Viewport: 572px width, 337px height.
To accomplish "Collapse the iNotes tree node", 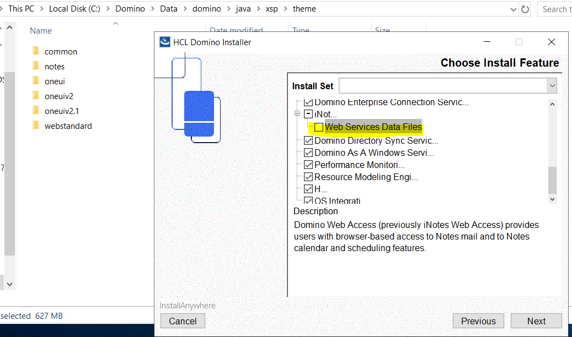I will pos(308,114).
